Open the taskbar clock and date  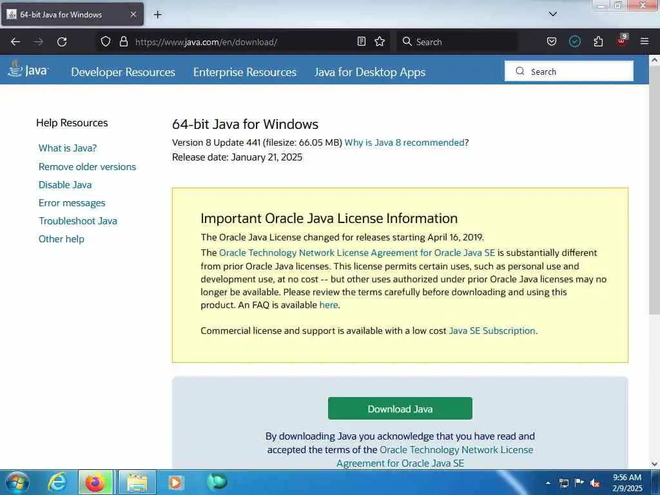[x=627, y=483]
